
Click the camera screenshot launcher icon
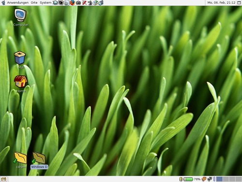[78, 2]
